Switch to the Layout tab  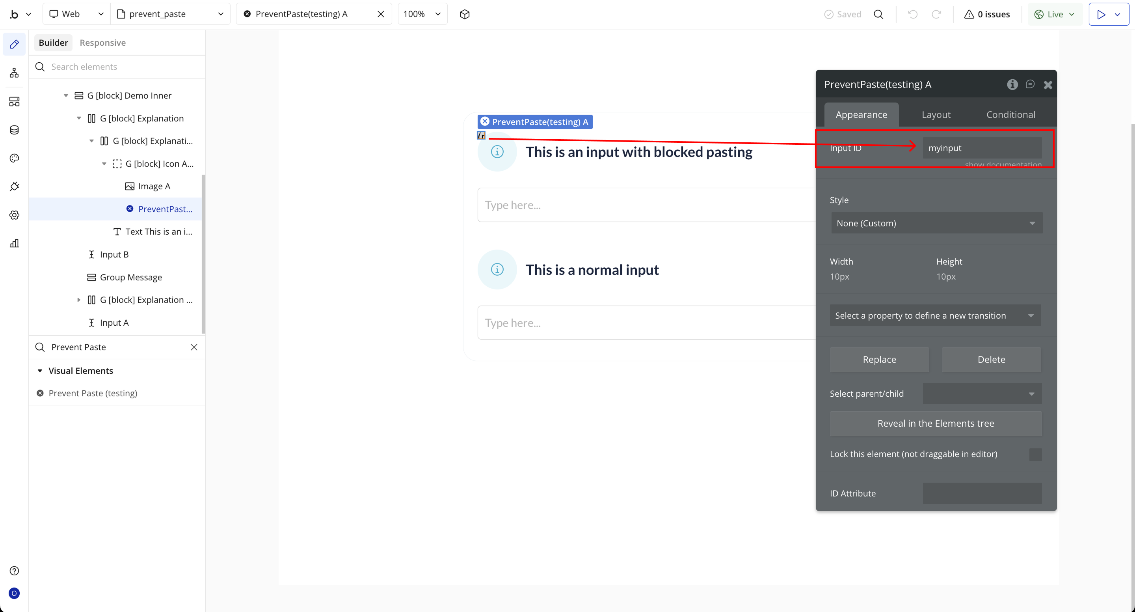936,115
